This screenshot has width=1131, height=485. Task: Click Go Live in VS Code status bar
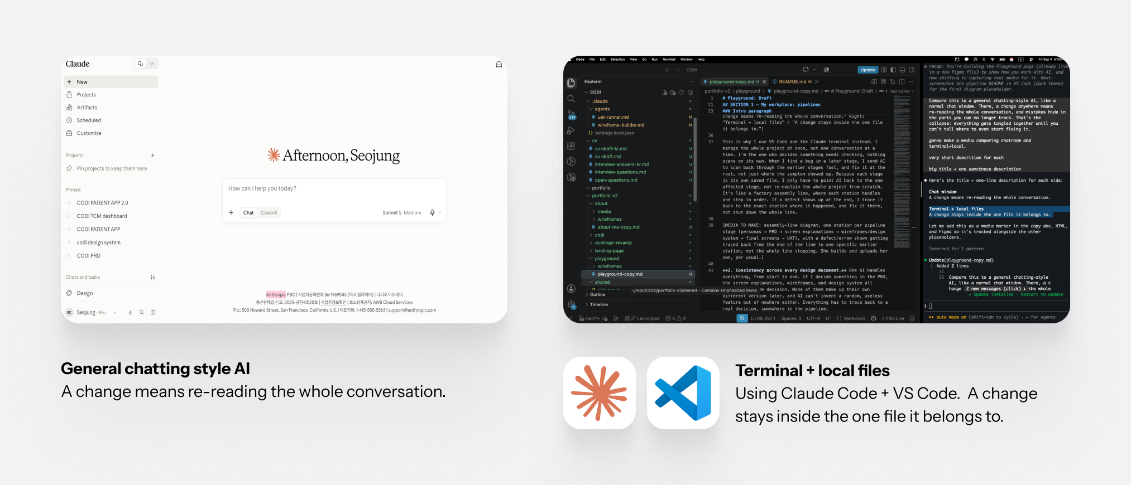[x=893, y=318]
